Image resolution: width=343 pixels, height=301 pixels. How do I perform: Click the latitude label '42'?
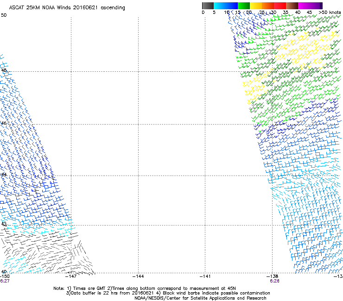point(4,224)
